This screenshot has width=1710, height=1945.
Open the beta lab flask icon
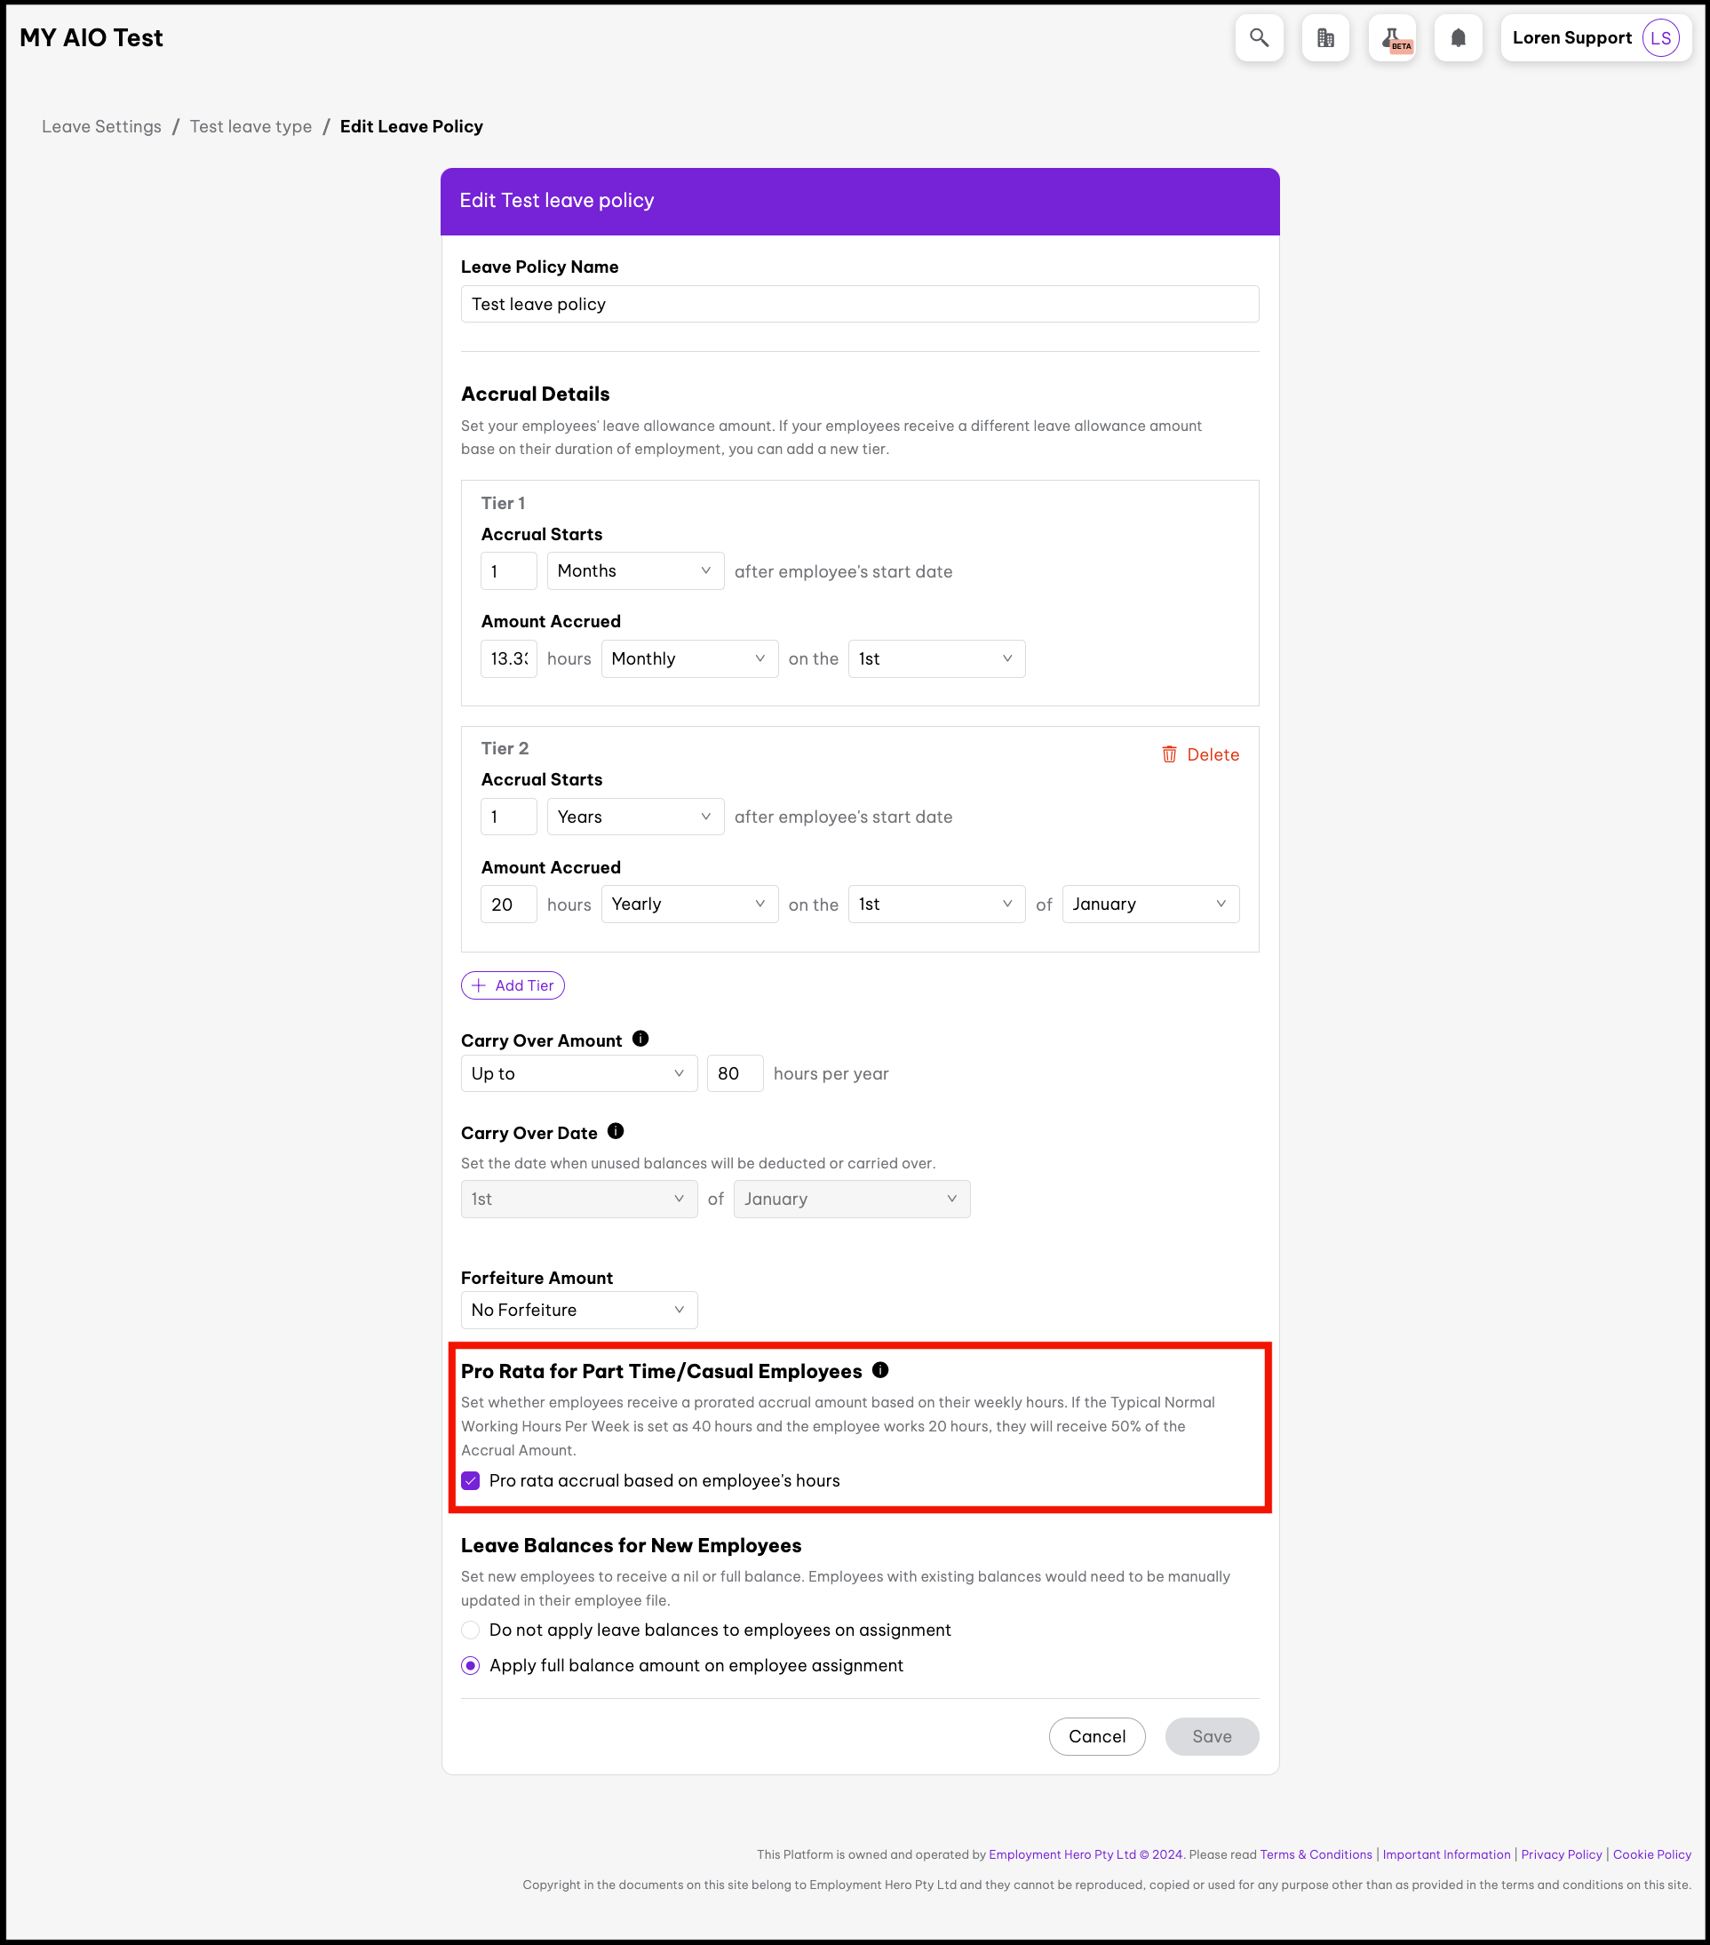(1392, 38)
